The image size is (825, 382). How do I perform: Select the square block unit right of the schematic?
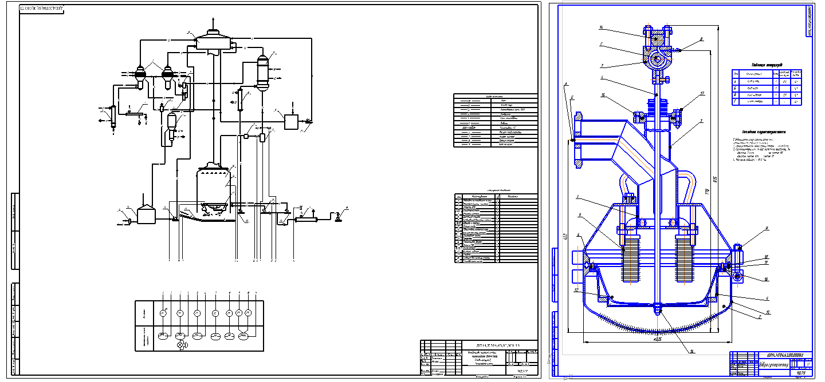pos(292,122)
